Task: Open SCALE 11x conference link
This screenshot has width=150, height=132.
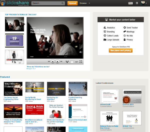Action: point(127,126)
